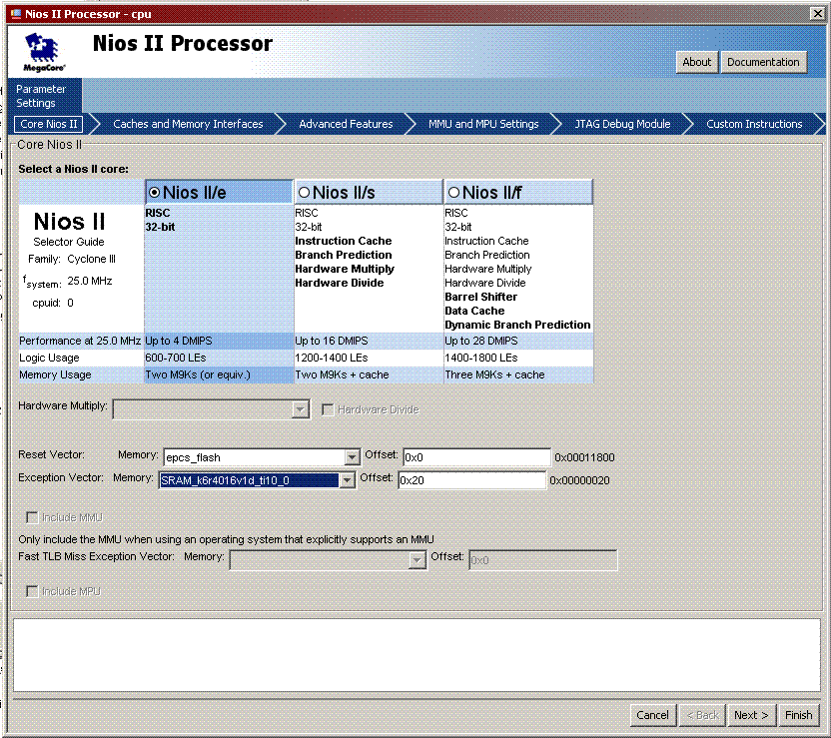Click the MegaCore logo icon
This screenshot has width=831, height=738.
coord(44,53)
